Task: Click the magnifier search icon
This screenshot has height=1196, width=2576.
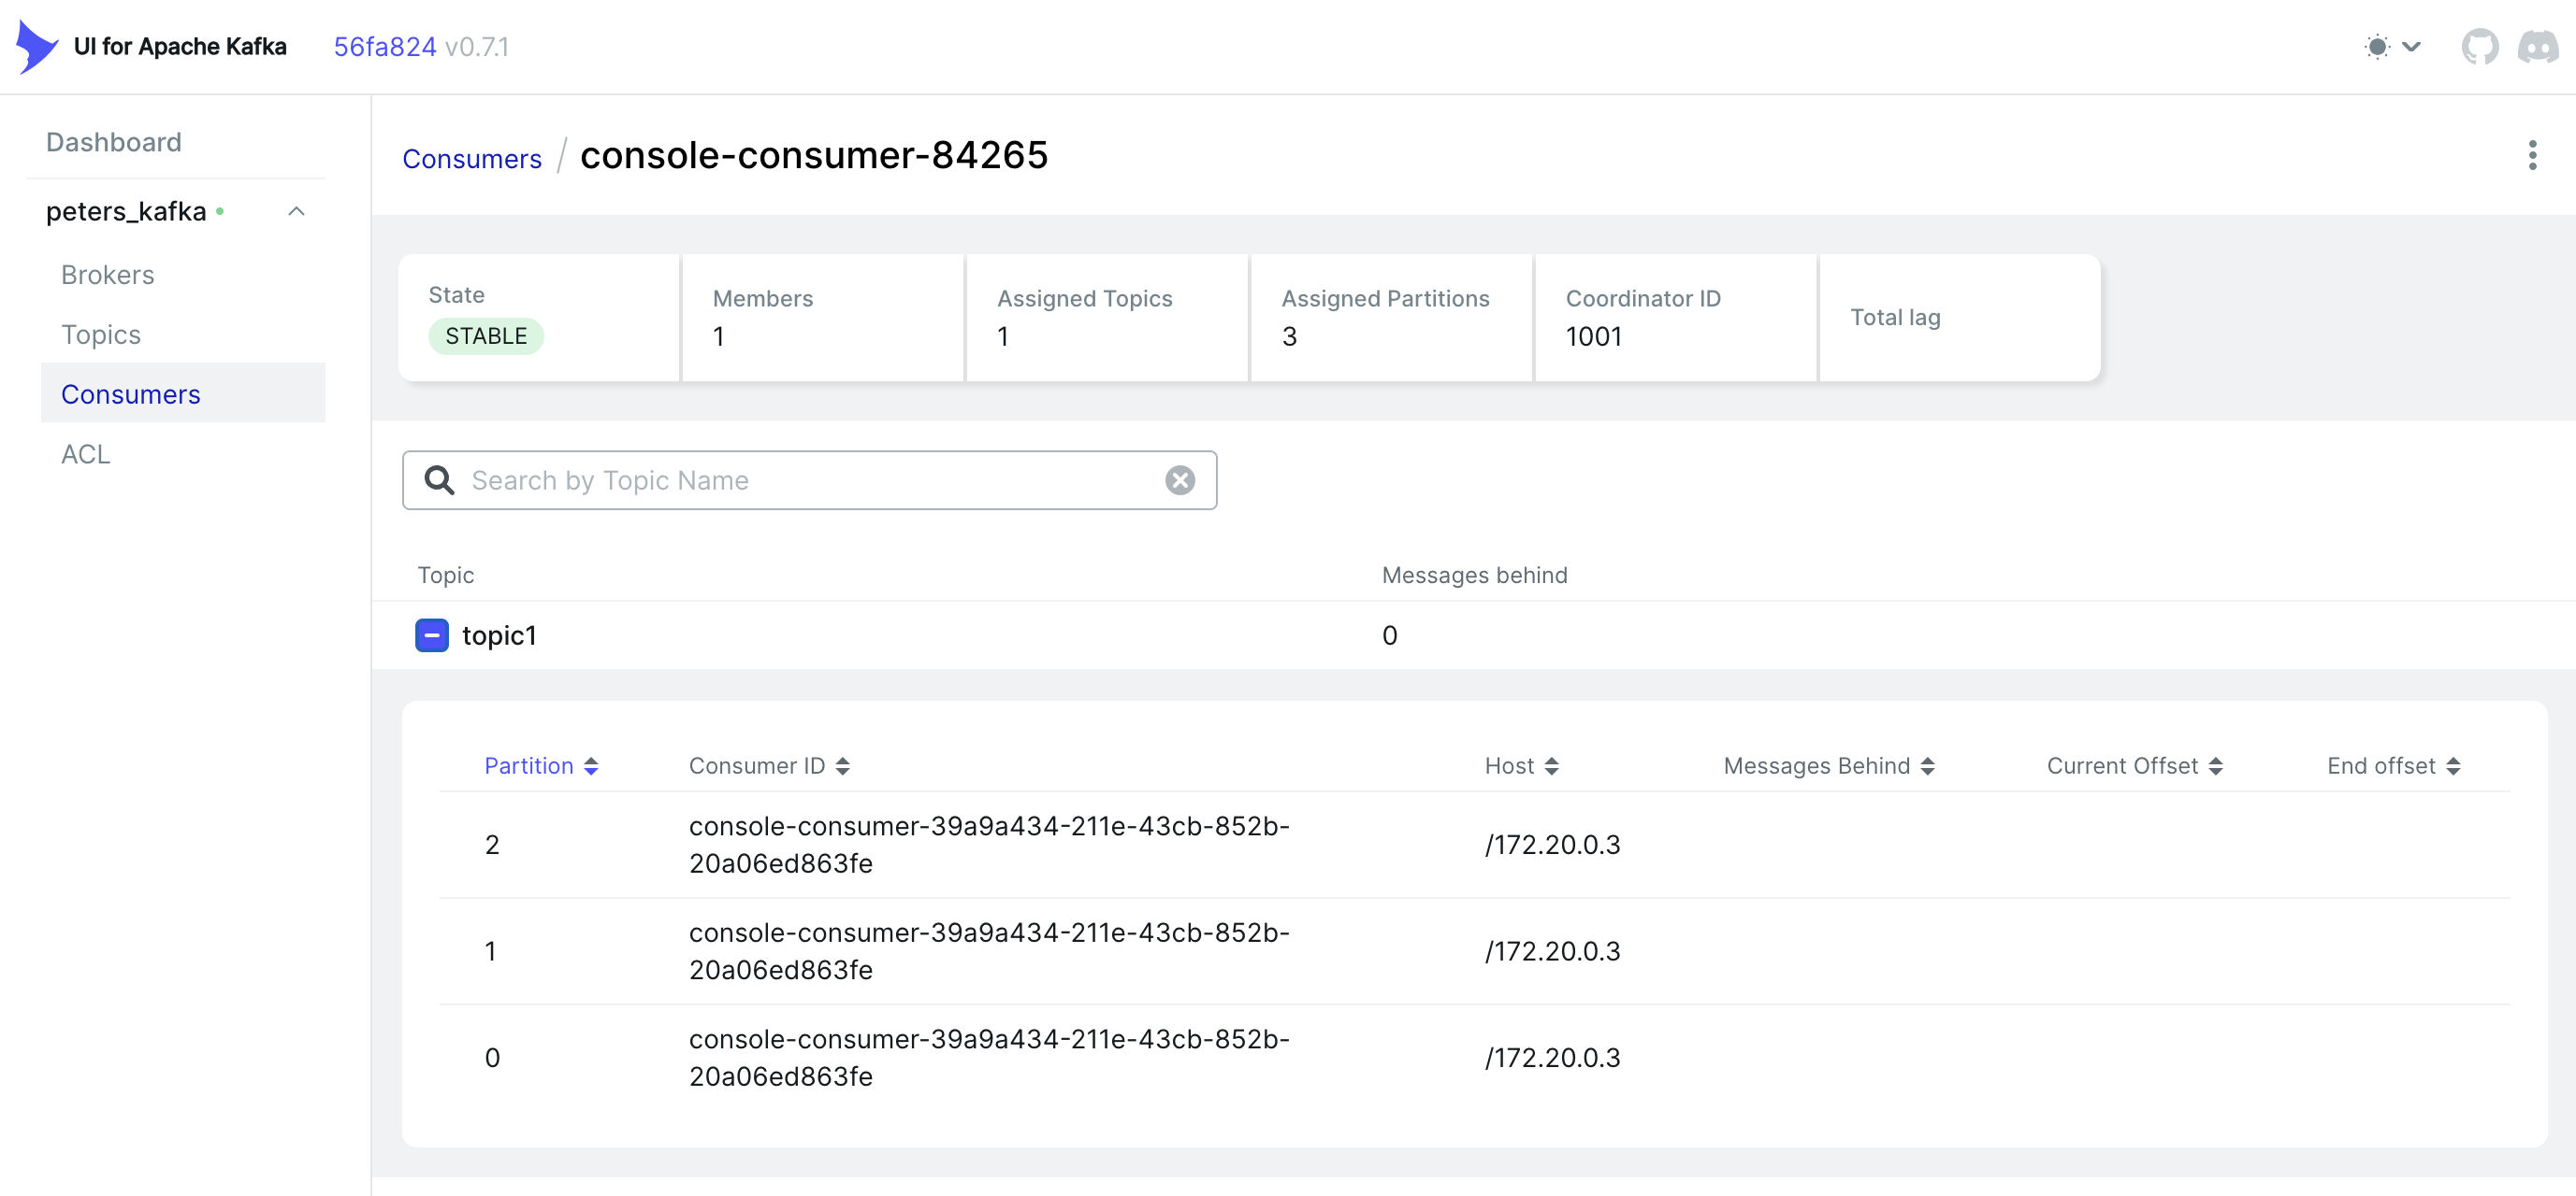Action: [439, 480]
